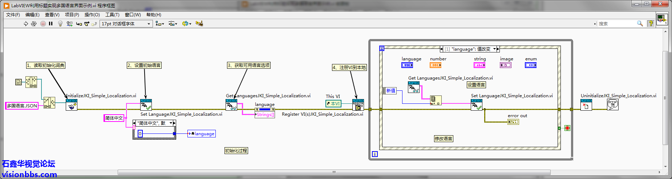Select the Uninitialize Localization VI node
672x179 pixels.
coord(586,105)
